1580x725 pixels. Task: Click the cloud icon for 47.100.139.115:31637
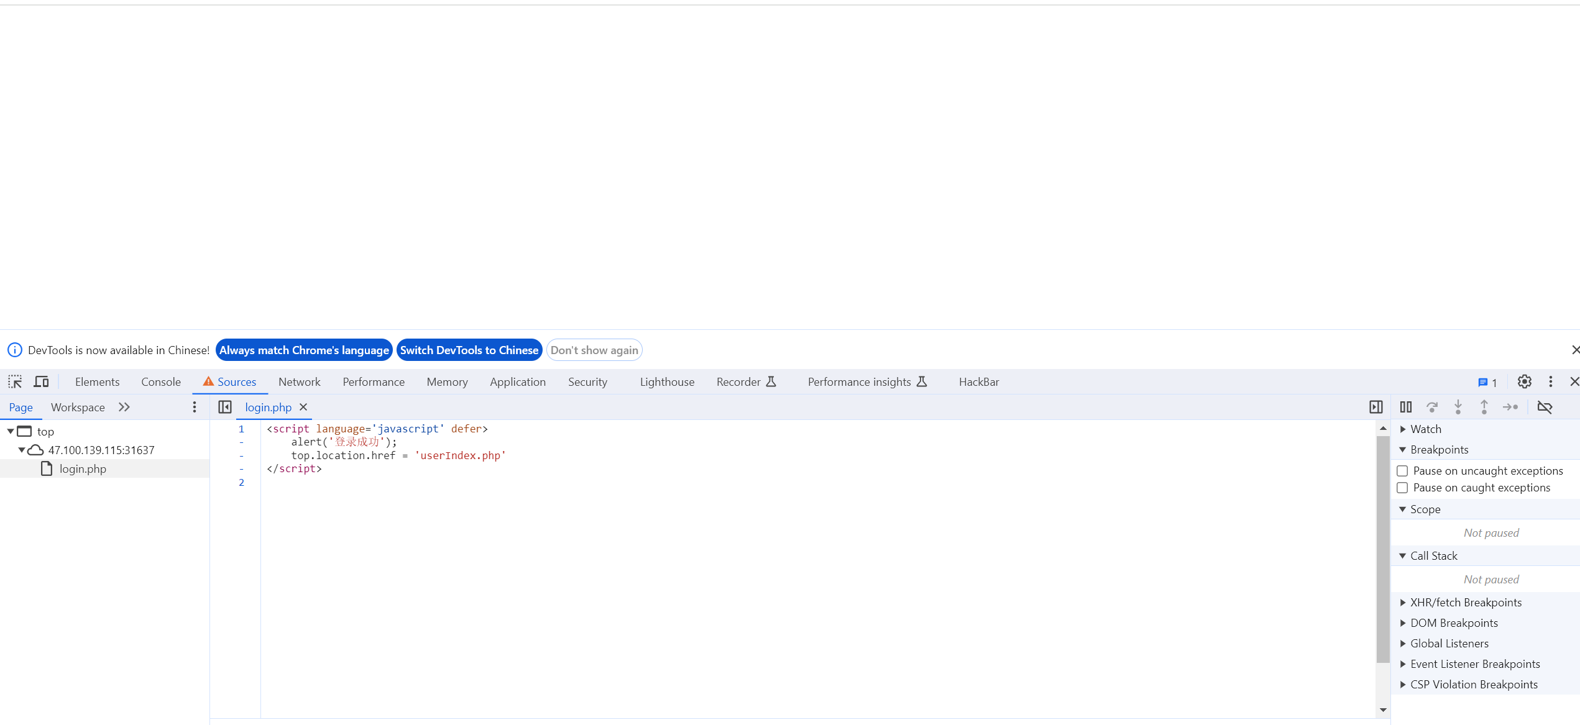(36, 450)
